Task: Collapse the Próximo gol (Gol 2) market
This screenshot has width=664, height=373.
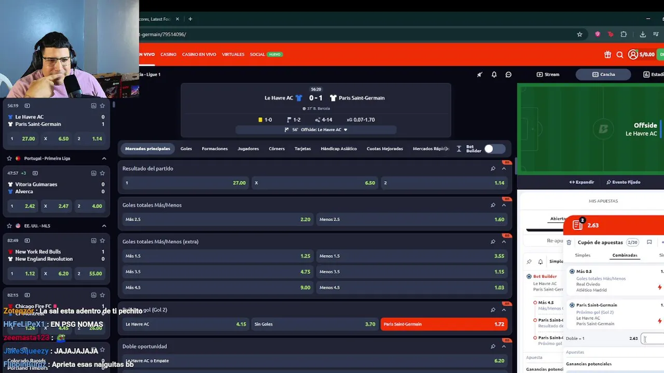Action: (504, 310)
